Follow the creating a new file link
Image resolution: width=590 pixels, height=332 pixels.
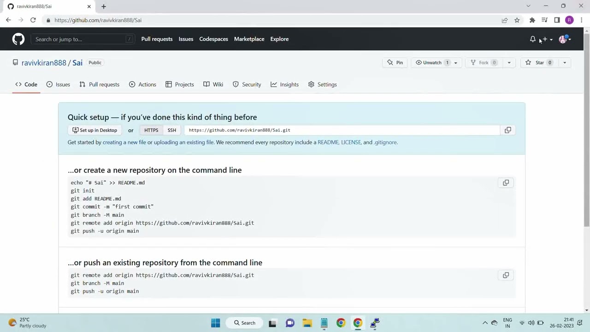[124, 142]
